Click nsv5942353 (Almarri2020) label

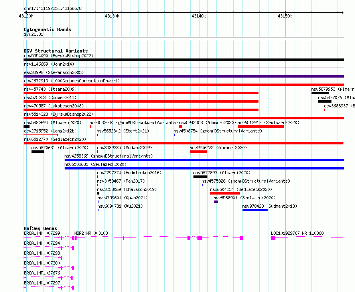[207, 123]
